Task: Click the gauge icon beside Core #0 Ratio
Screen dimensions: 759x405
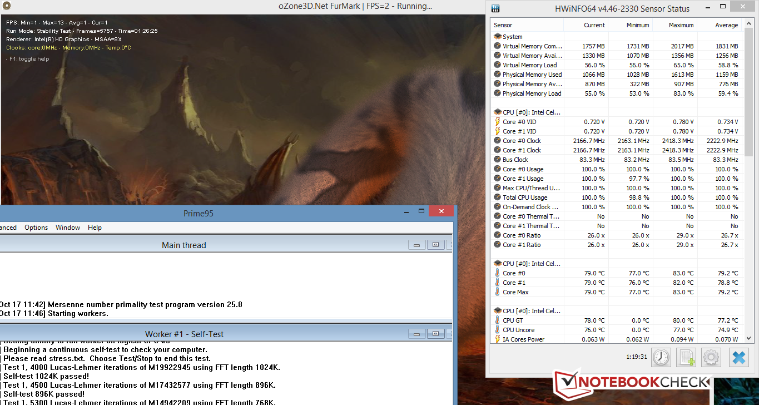Action: coord(497,235)
